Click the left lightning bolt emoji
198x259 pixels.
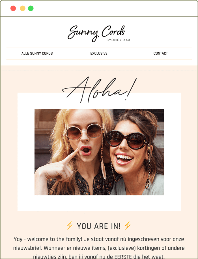(70, 226)
